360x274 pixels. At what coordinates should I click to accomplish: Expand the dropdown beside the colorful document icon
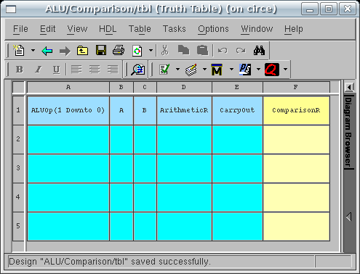point(151,51)
